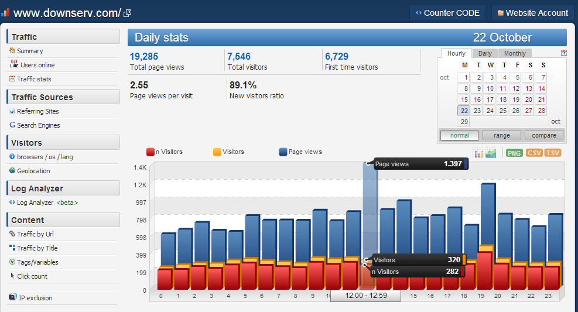
Task: Switch to bar chart view icon
Action: click(x=478, y=153)
